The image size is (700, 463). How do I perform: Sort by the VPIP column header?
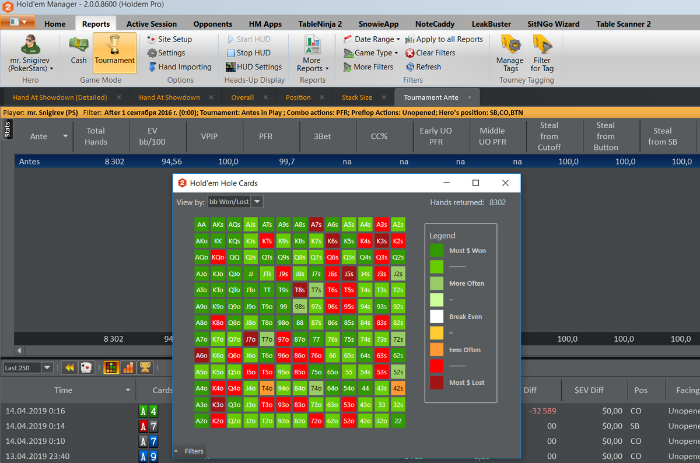tap(215, 136)
